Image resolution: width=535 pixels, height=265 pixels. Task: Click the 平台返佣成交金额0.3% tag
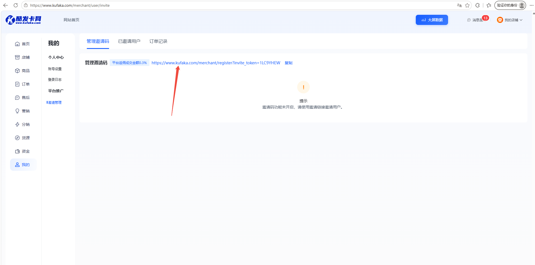(x=129, y=63)
